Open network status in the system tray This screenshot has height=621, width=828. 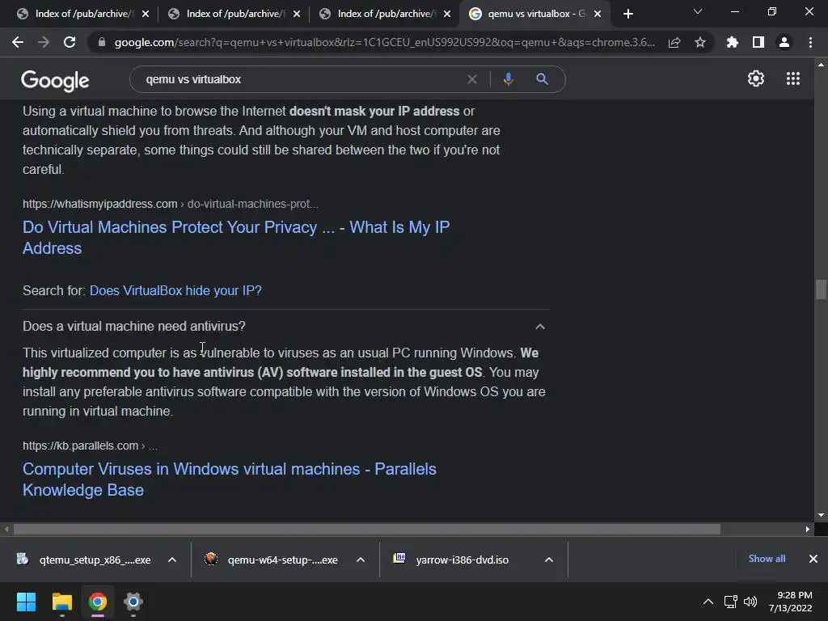730,602
